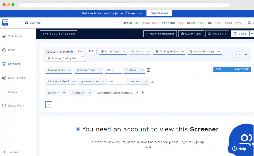Viewport: 254px width, 156px height.
Task: Remove the Sector filter row
Action: (x=144, y=93)
